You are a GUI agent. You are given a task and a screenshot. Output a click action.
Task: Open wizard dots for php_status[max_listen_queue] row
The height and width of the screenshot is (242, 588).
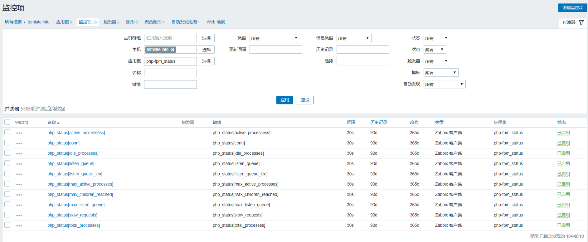coord(19,205)
